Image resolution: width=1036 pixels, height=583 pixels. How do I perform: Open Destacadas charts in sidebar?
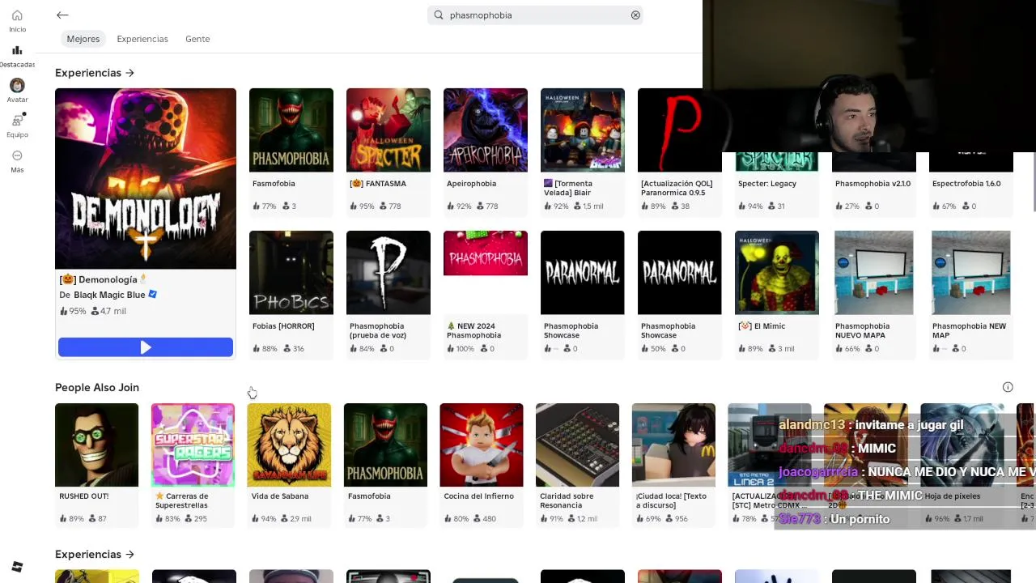click(17, 56)
